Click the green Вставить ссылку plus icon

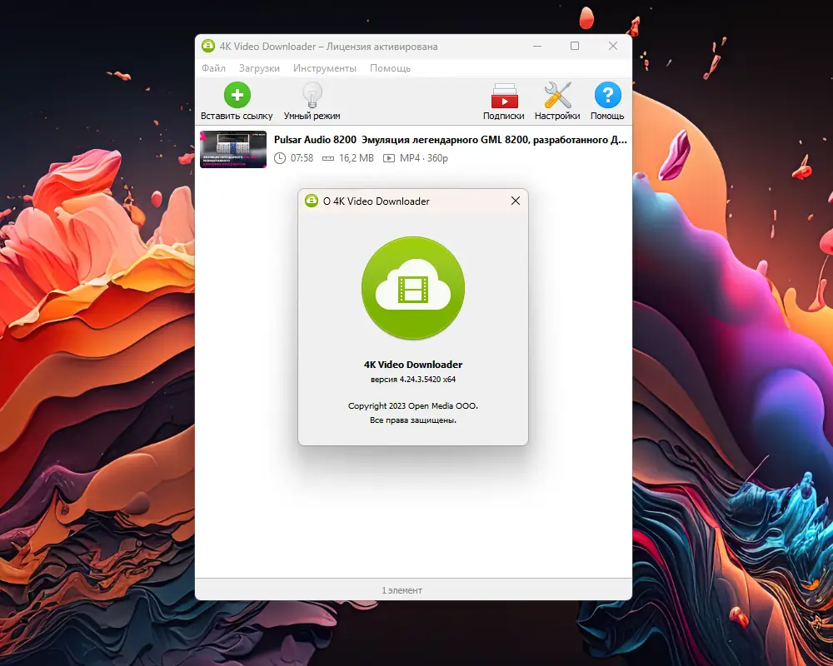point(237,95)
